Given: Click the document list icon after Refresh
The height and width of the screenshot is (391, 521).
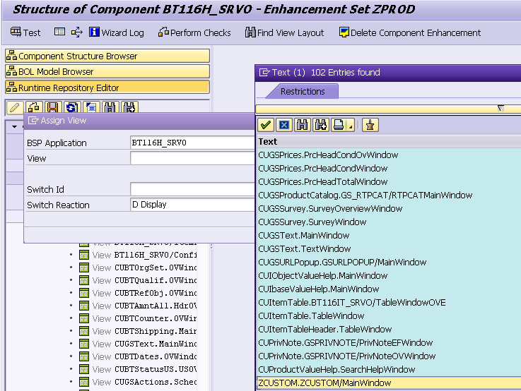Looking at the screenshot, I should (91, 107).
